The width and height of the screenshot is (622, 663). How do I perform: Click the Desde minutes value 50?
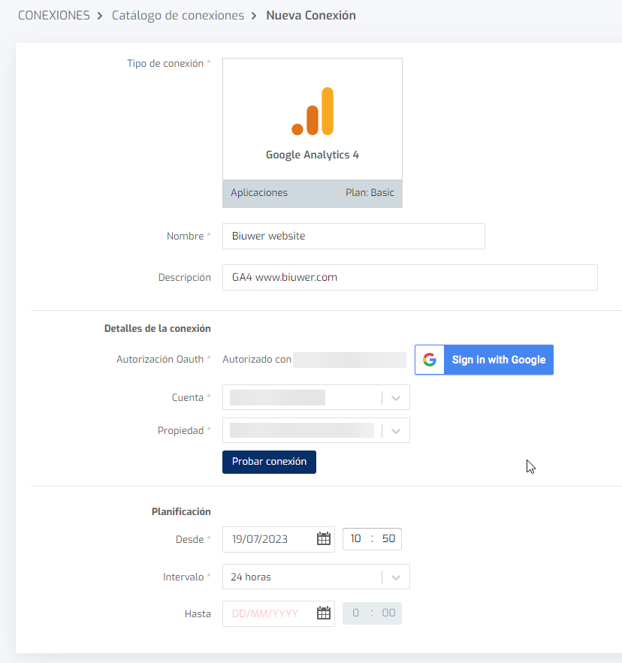point(388,538)
